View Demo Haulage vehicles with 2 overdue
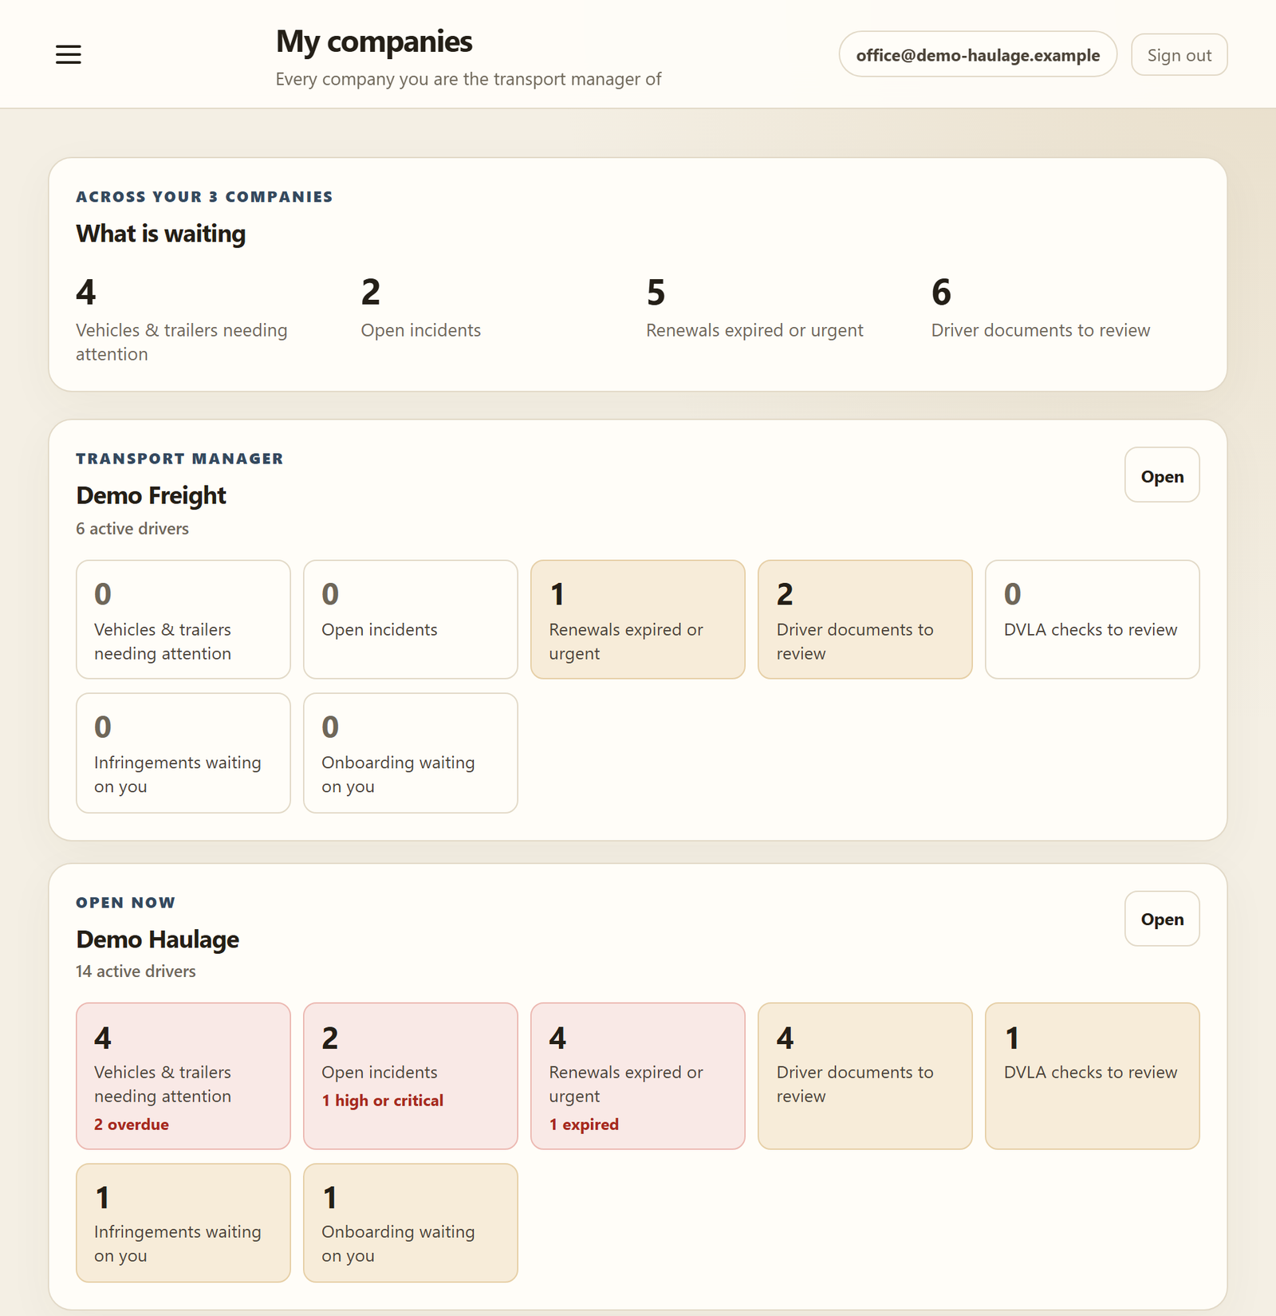Screen dimensions: 1276x1316 point(183,1076)
